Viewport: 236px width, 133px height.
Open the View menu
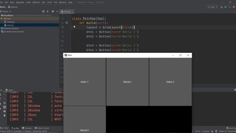pyautogui.click(x=12, y=2)
